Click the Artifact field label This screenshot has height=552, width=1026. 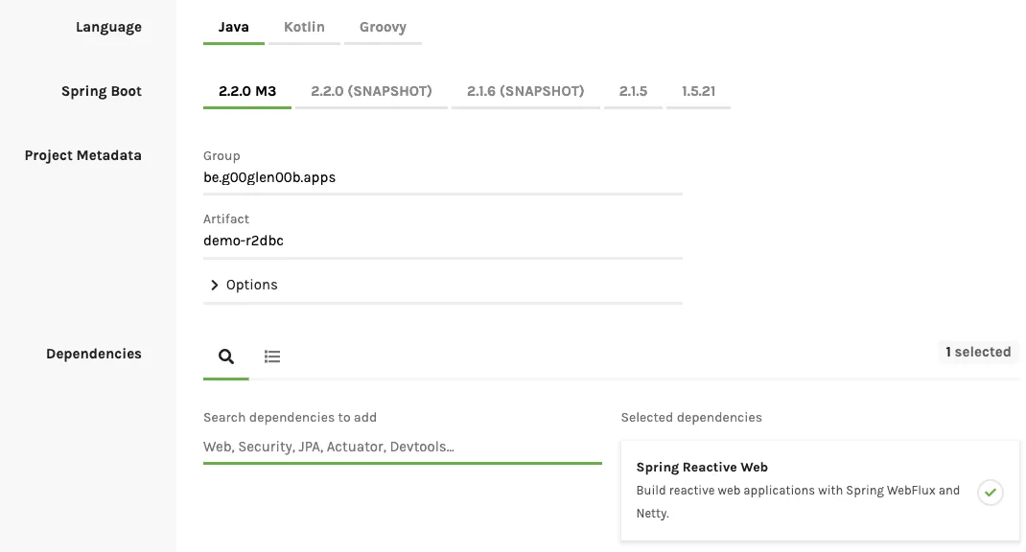point(226,219)
